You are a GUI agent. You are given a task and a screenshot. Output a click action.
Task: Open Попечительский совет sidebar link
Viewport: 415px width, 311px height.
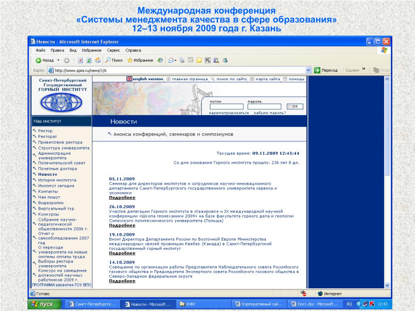(62, 163)
